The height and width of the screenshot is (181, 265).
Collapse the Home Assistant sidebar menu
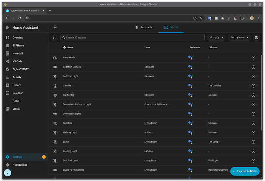pyautogui.click(x=7, y=28)
